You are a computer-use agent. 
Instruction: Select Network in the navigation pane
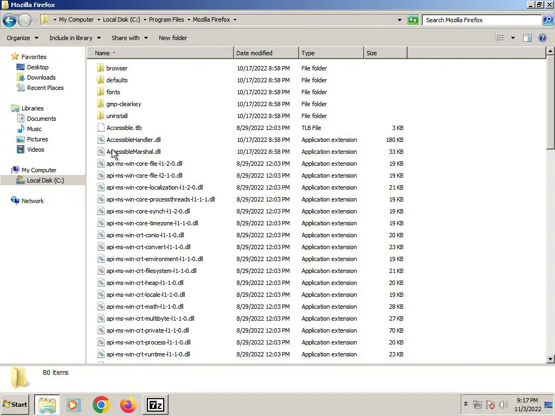[33, 201]
